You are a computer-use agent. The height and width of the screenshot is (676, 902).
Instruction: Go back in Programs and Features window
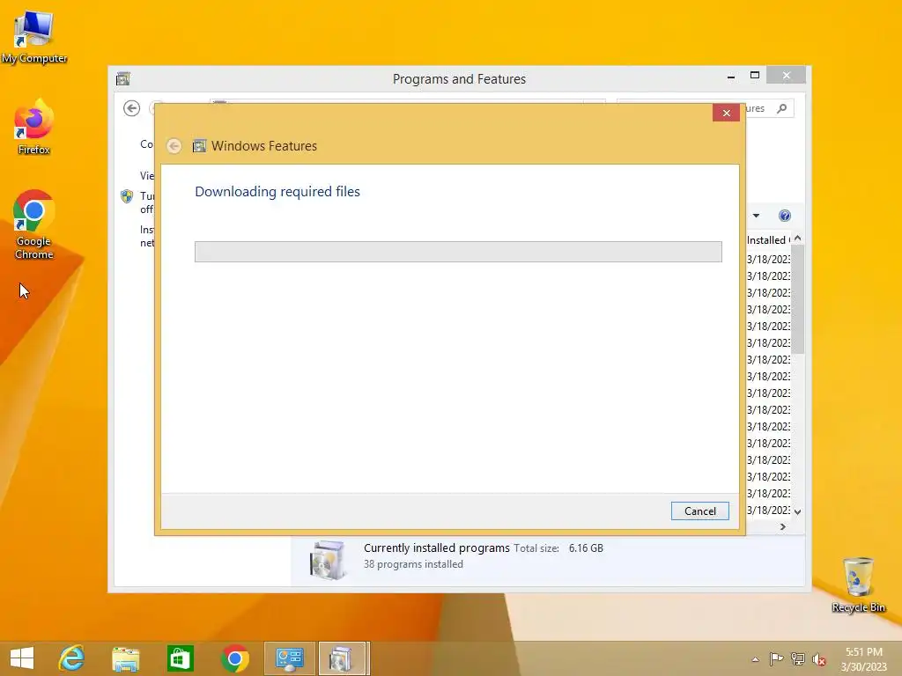coord(132,108)
